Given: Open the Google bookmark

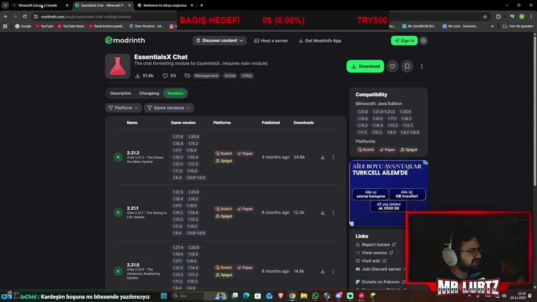Looking at the screenshot, I should tap(23, 26).
